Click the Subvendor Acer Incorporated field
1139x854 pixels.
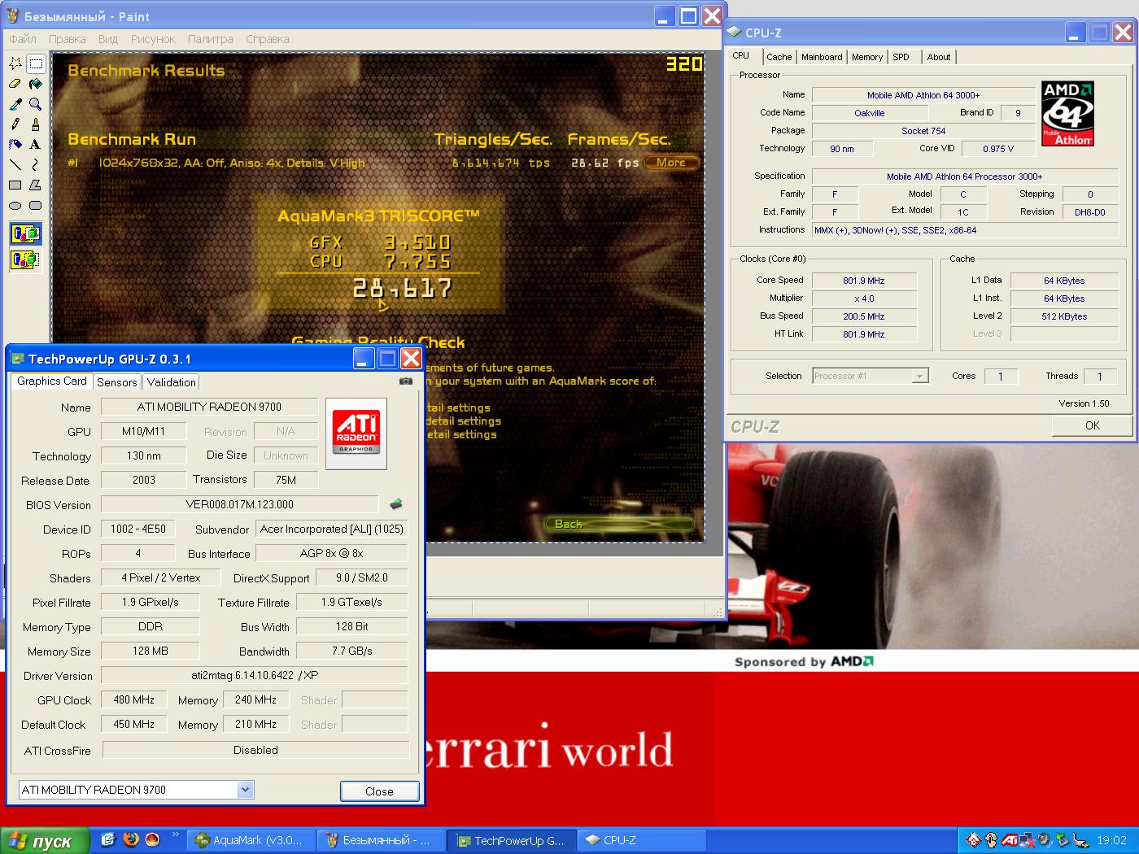[331, 529]
